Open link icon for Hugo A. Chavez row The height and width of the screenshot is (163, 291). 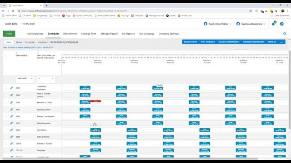click(x=11, y=95)
